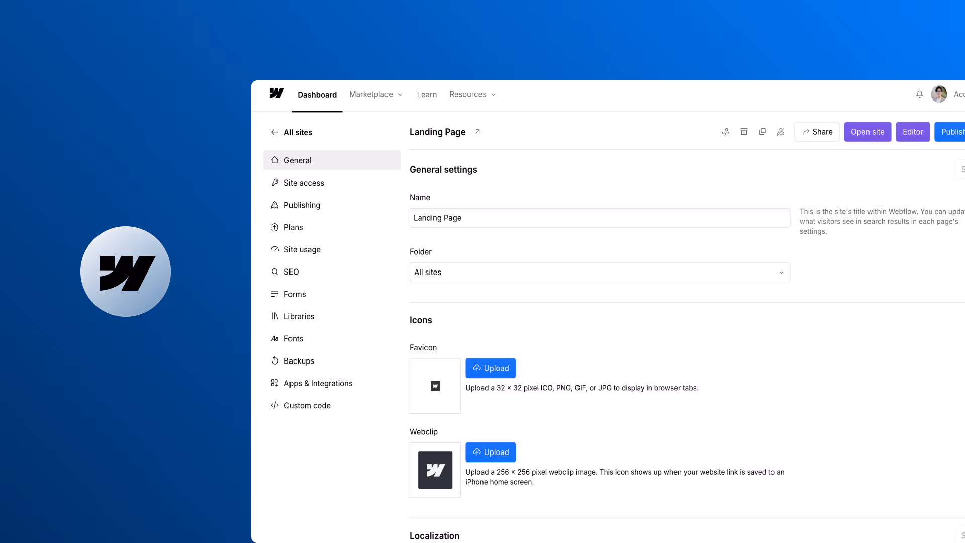The image size is (965, 543).
Task: Click the Open site button
Action: pos(867,132)
